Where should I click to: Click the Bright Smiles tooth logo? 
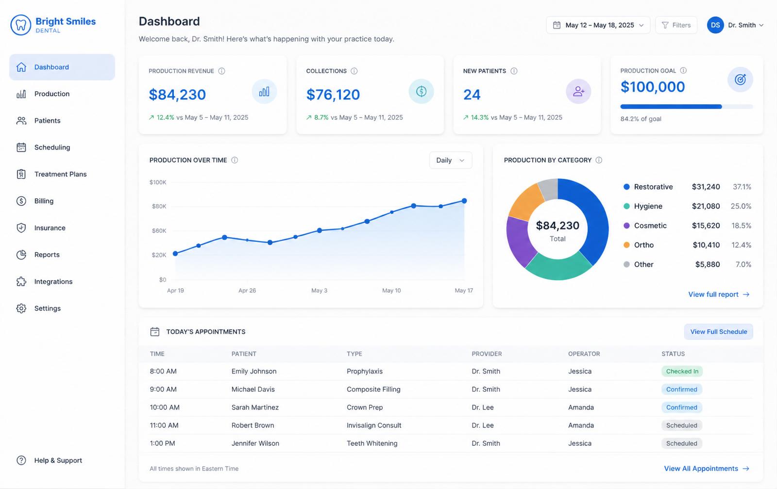(x=21, y=25)
